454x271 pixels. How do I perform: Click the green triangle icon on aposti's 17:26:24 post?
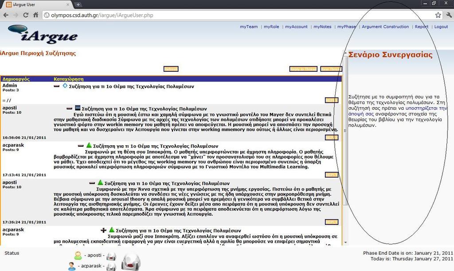click(x=100, y=182)
